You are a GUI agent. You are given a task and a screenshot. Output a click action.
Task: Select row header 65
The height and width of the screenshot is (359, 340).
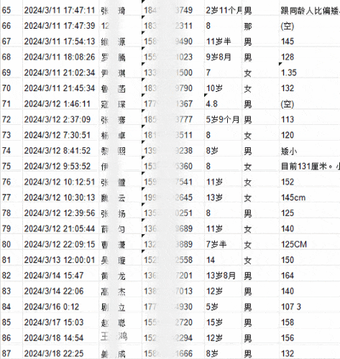pos(12,10)
